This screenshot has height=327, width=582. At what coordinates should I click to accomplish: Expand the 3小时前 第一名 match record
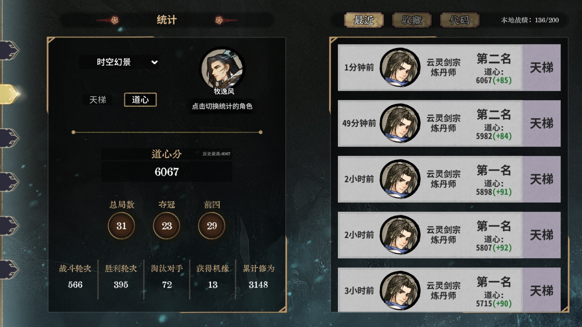449,290
